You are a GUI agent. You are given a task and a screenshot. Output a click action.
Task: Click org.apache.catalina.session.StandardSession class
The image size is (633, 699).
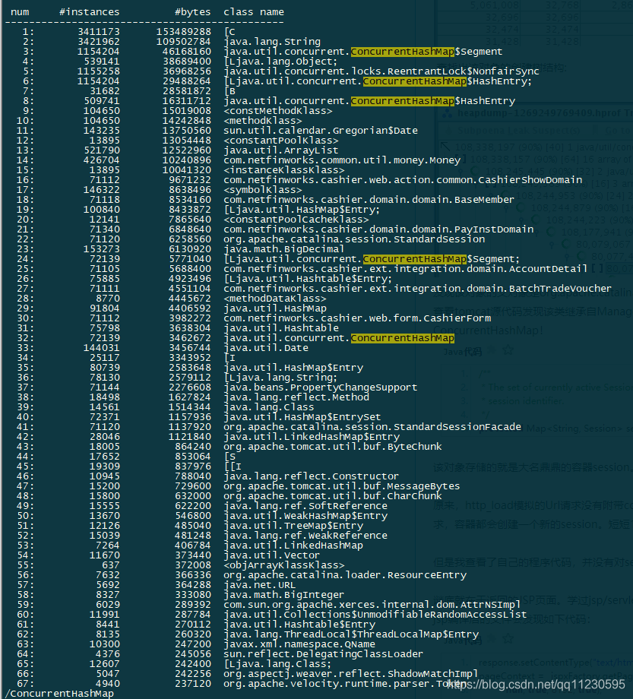point(354,239)
